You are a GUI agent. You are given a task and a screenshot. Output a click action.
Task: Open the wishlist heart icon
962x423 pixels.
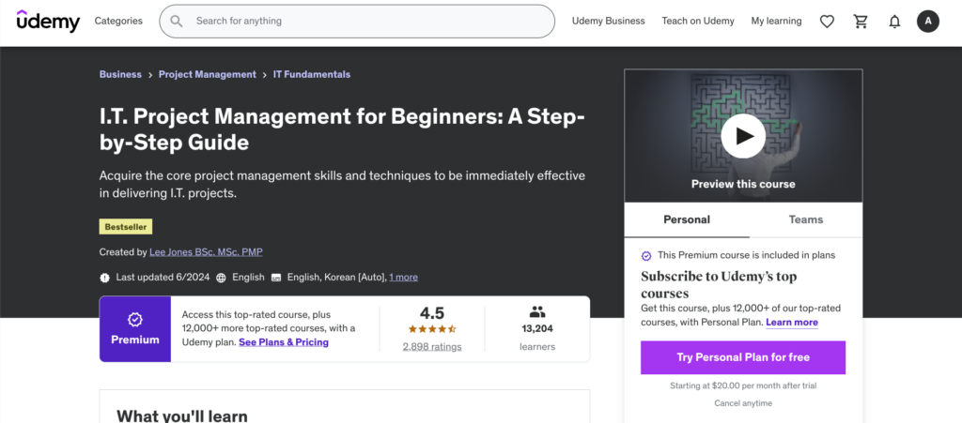pyautogui.click(x=827, y=22)
